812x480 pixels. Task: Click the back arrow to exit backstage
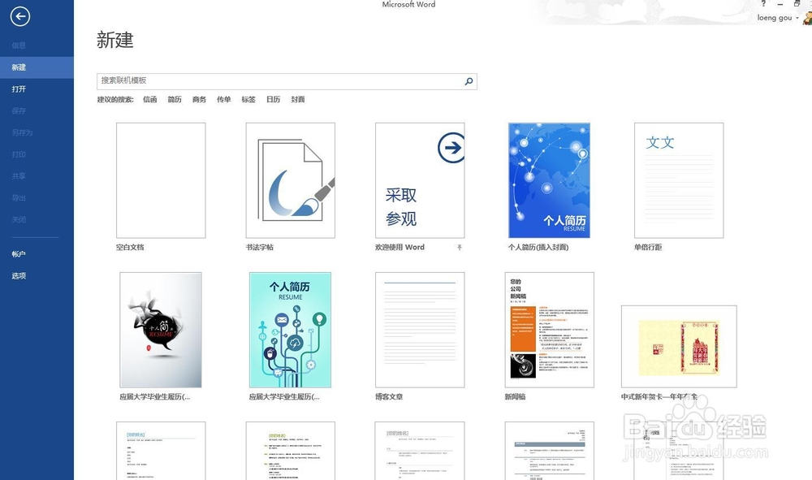pos(20,16)
